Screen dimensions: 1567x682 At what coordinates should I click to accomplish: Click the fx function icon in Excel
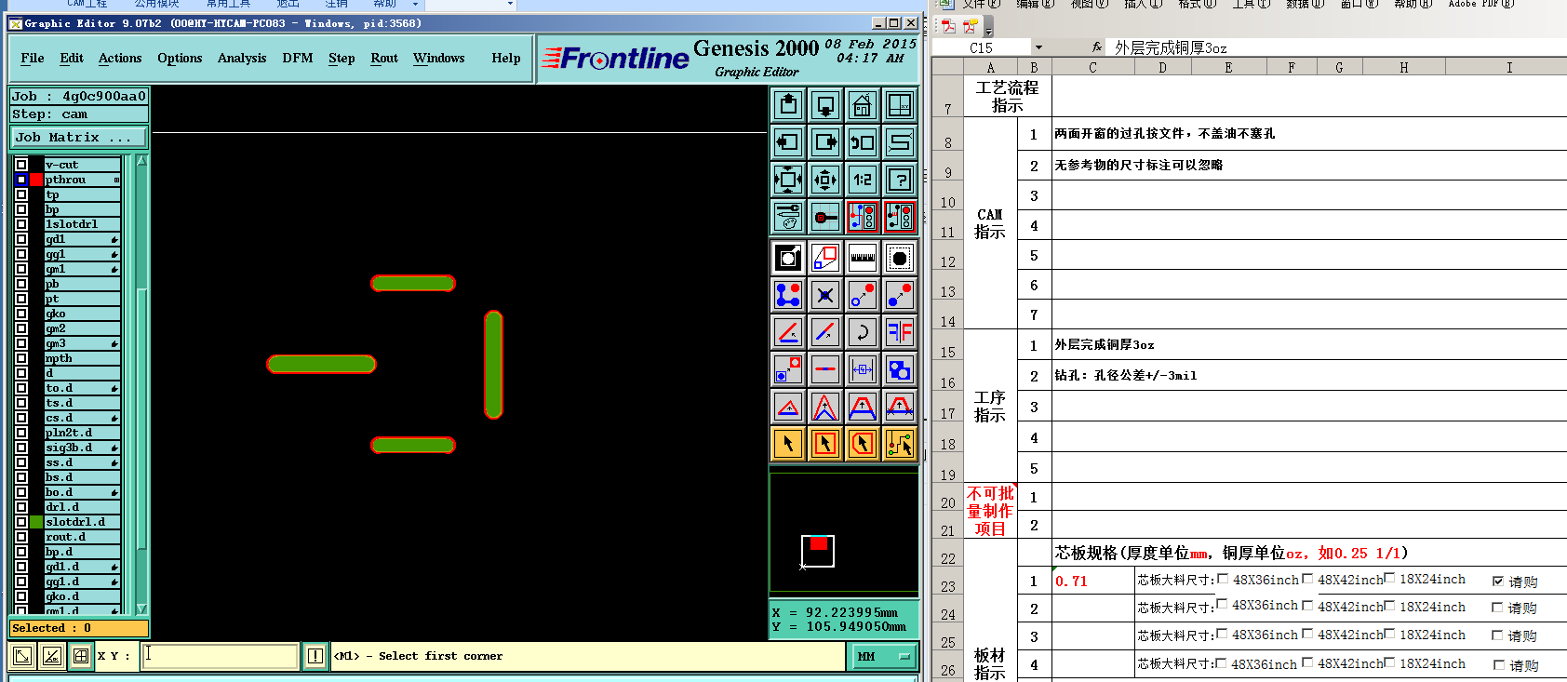(x=1097, y=47)
